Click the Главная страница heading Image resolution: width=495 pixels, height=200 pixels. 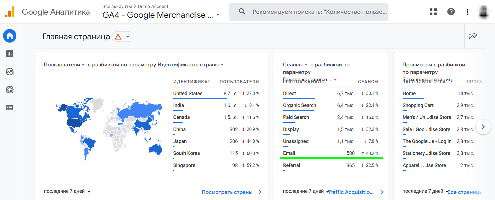coord(76,37)
